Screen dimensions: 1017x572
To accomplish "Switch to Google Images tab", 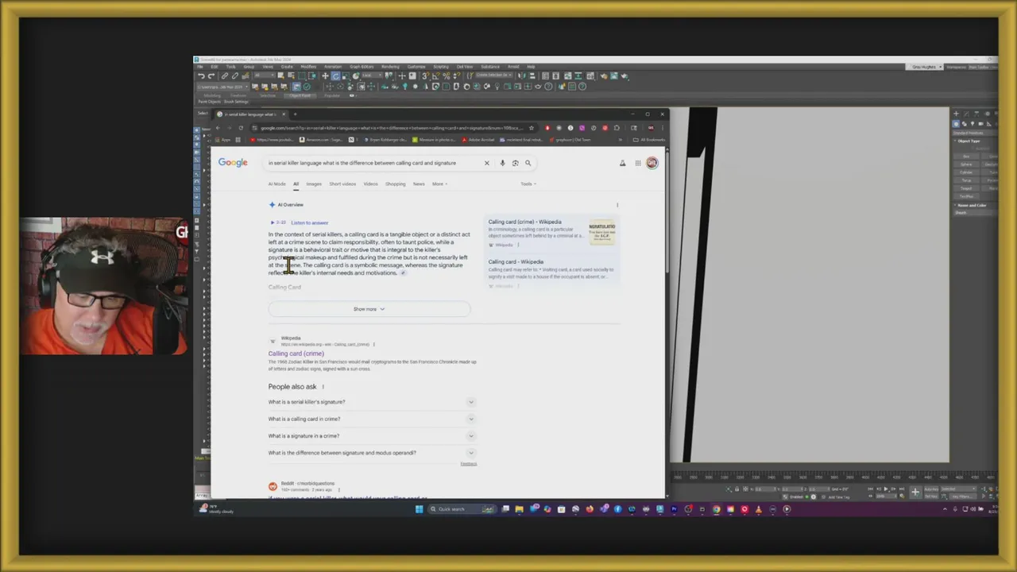I will pyautogui.click(x=314, y=184).
